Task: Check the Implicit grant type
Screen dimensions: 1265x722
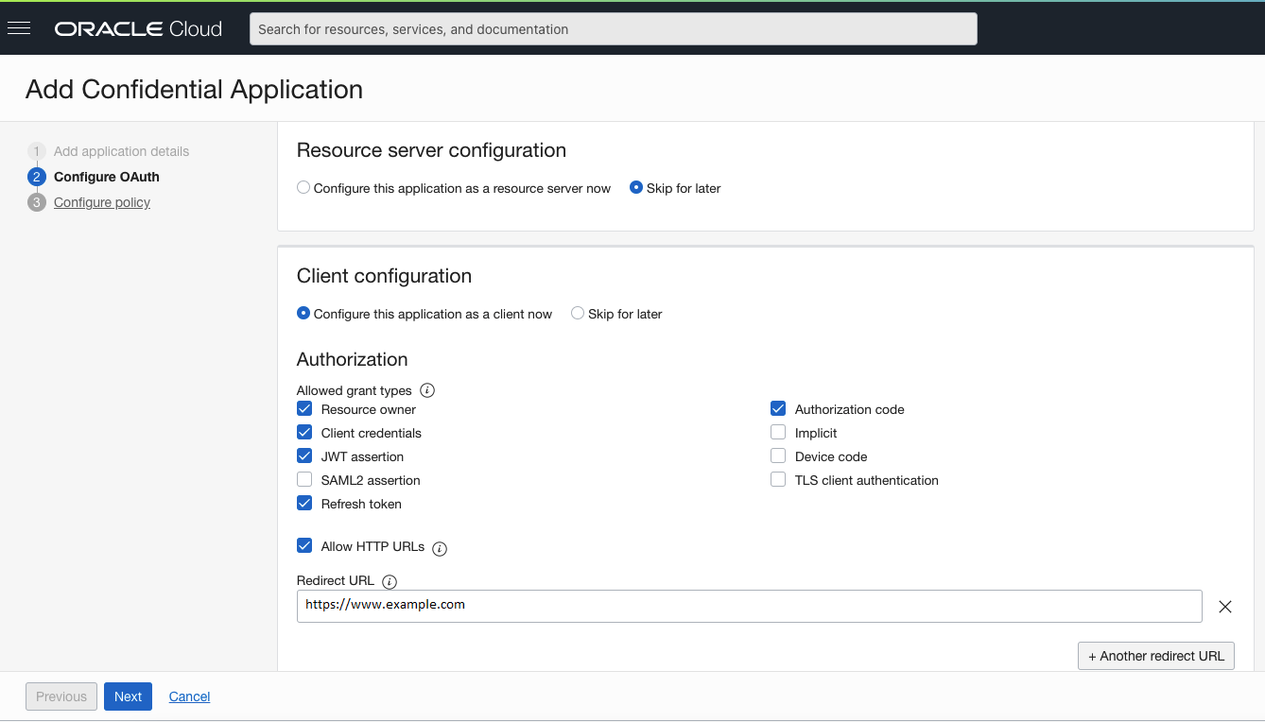Action: tap(778, 433)
